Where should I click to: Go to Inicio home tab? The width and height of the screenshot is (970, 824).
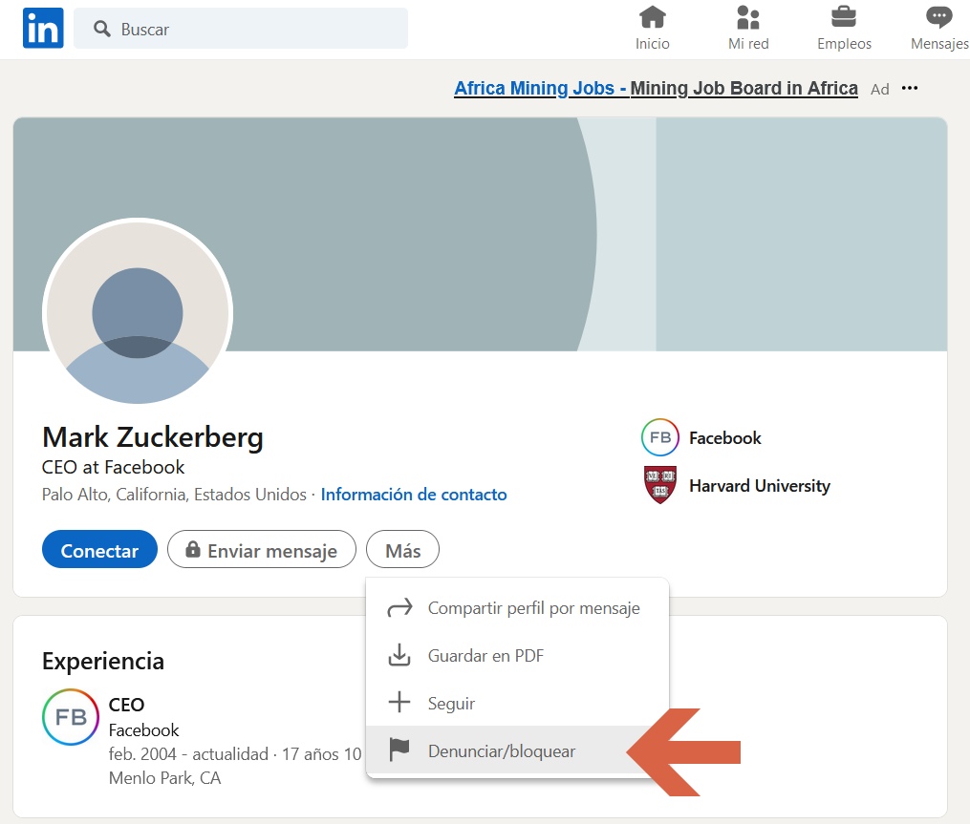[x=652, y=28]
